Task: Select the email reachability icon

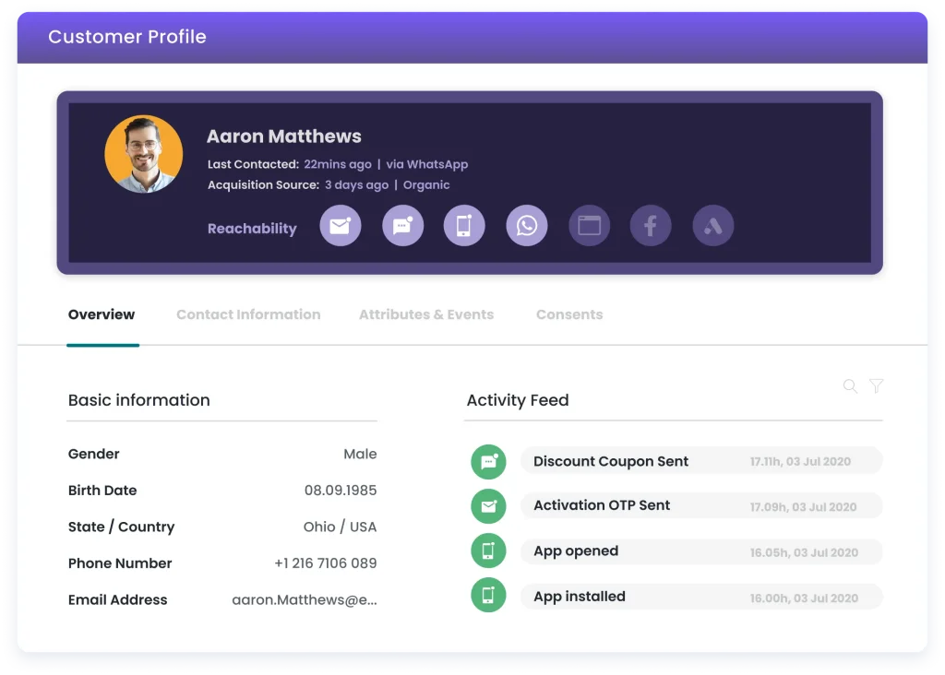Action: tap(341, 225)
